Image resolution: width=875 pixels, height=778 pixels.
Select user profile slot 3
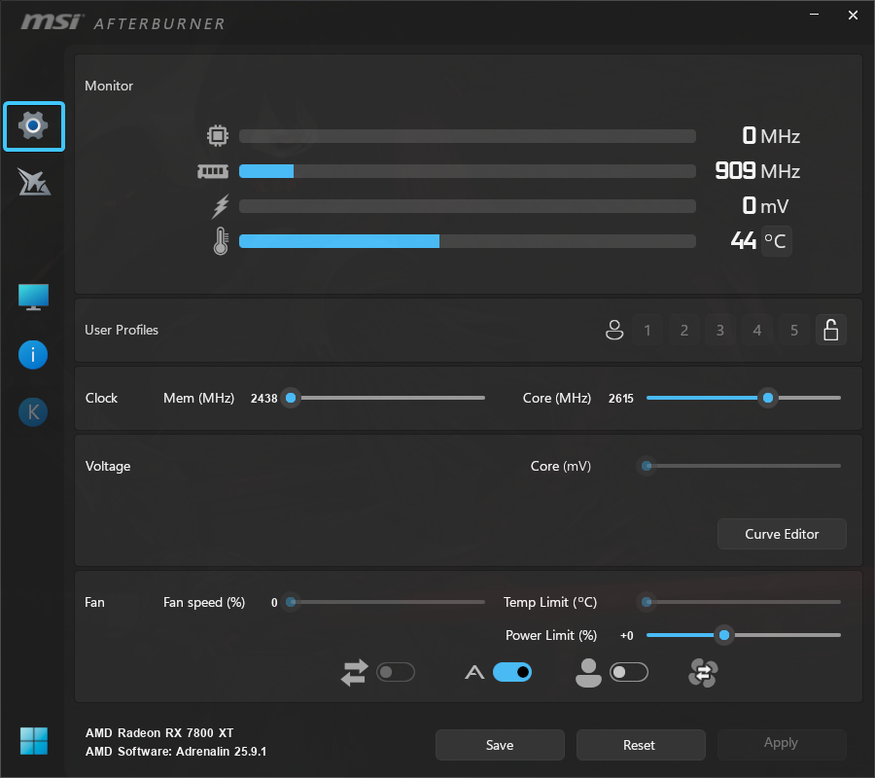720,331
